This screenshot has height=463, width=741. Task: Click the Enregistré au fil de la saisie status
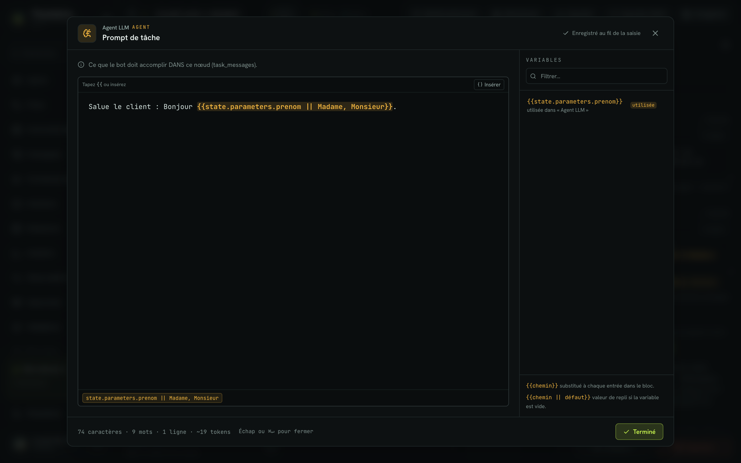(x=602, y=33)
